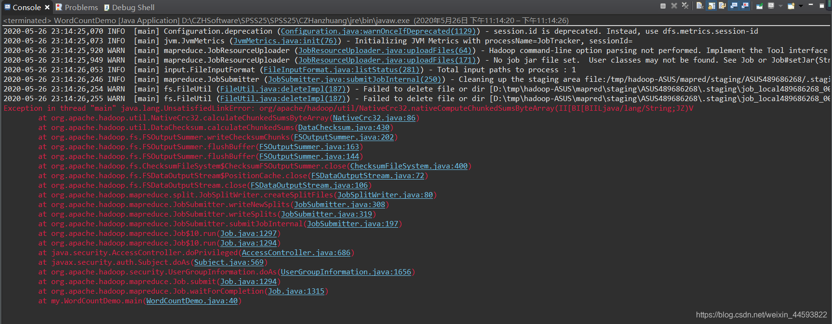The image size is (832, 324).
Task: Open JobResourceUploader.java:uploadFiles(64) link
Action: (x=385, y=51)
